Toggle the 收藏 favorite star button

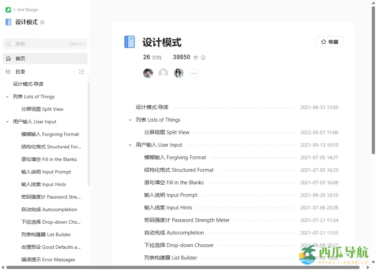pyautogui.click(x=329, y=41)
